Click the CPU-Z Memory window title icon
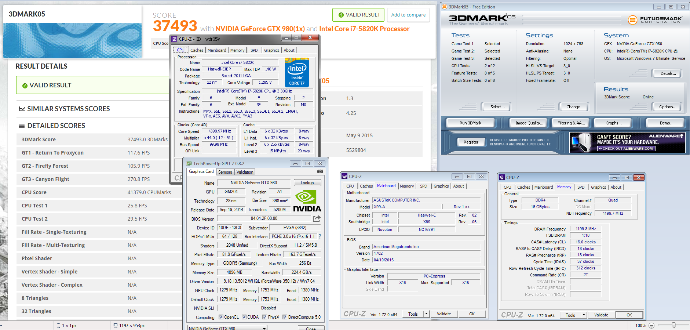This screenshot has width=690, height=330. [502, 177]
